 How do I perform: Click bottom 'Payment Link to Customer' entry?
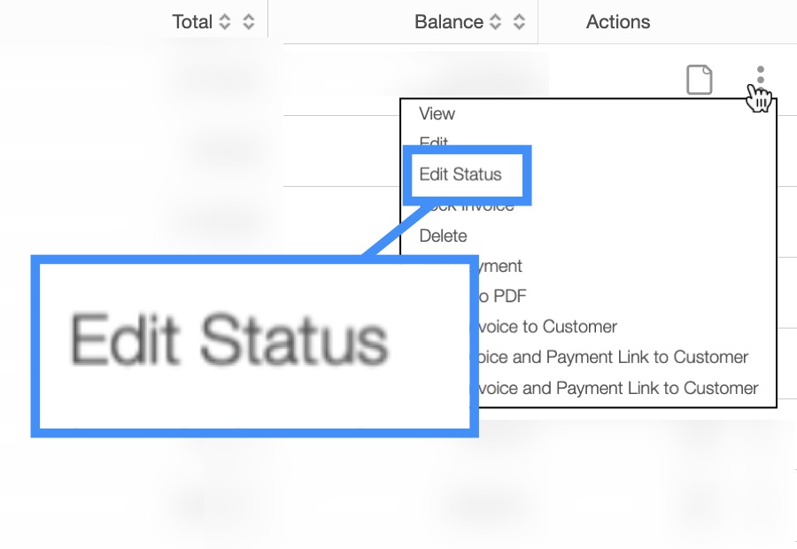tap(620, 388)
